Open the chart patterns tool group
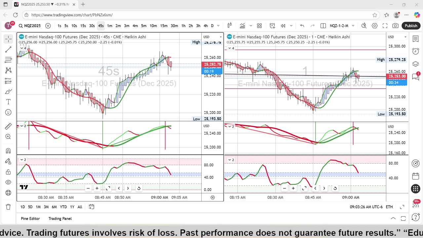This screenshot has width=423, height=238. 8,70
